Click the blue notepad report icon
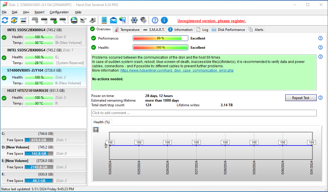This screenshot has width=328, height=192. click(x=104, y=20)
